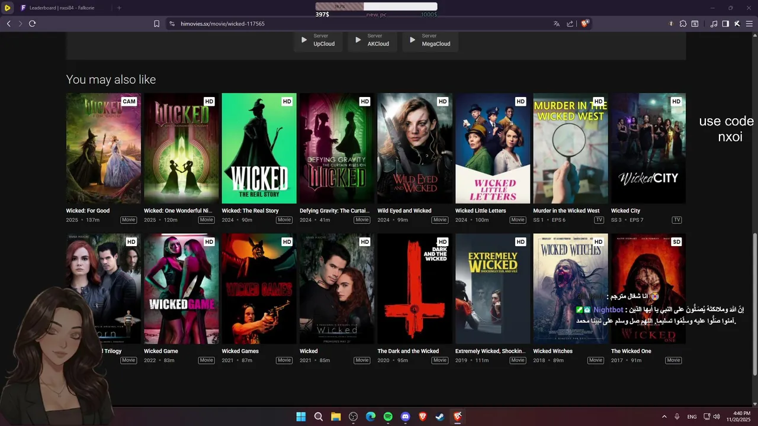
Task: Open Extremely Wicked poster thumbnail
Action: tap(493, 289)
